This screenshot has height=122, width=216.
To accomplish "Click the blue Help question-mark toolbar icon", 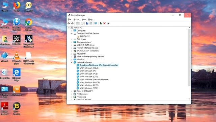I will tap(87, 23).
